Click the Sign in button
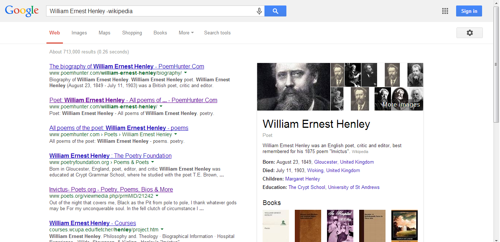The width and height of the screenshot is (500, 242). (x=469, y=11)
